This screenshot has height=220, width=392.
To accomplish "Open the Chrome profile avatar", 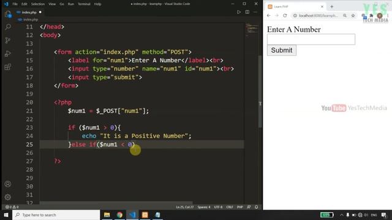I will [x=380, y=16].
